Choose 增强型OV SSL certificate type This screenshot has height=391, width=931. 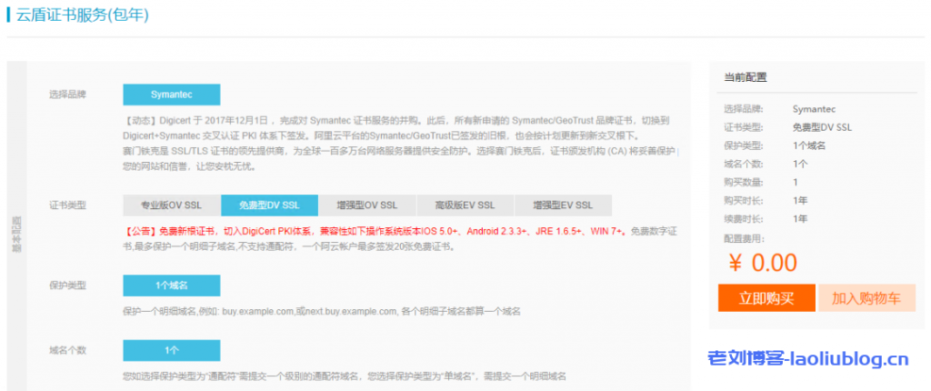[367, 206]
